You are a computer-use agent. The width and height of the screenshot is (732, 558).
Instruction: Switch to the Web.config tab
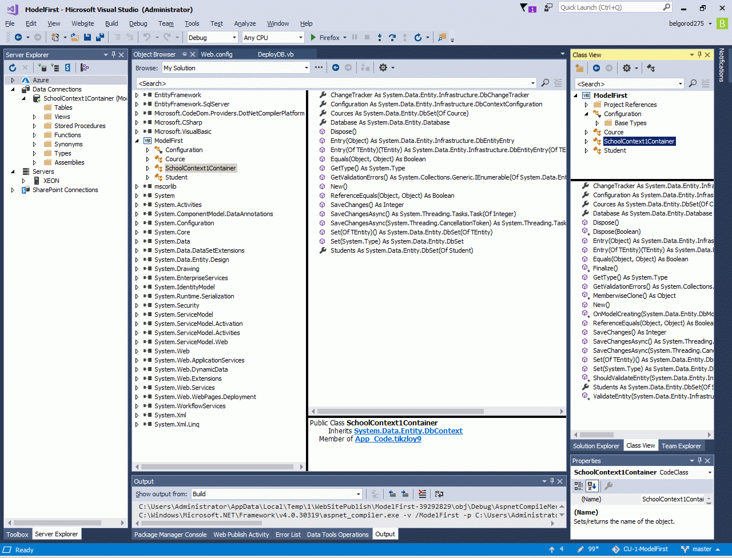pyautogui.click(x=217, y=54)
